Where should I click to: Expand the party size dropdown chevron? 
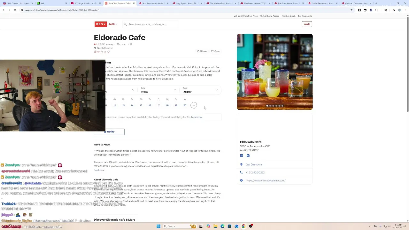pyautogui.click(x=133, y=90)
